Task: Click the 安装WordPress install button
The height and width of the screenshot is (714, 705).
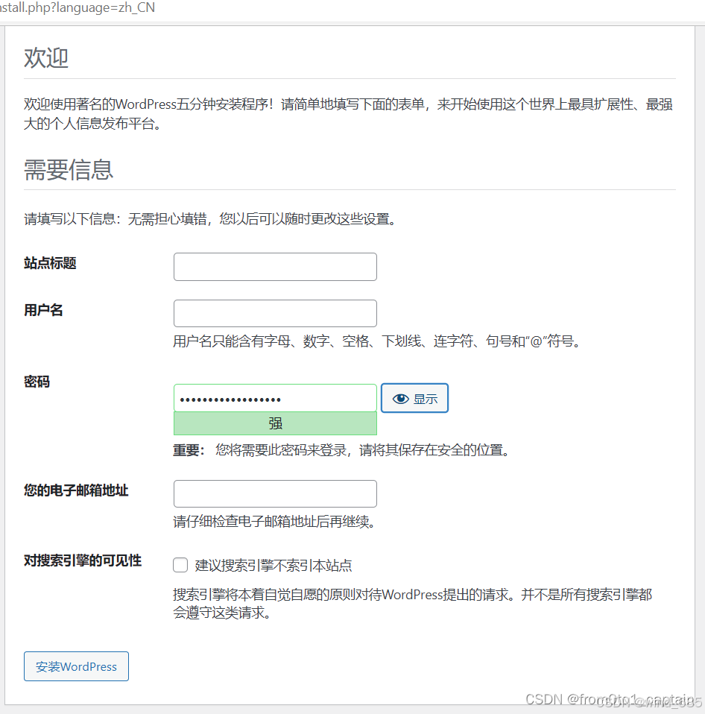Action: click(77, 666)
